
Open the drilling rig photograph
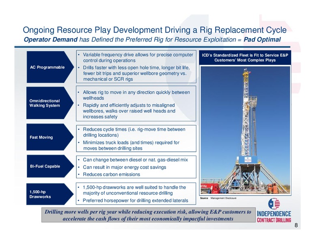[245, 130]
